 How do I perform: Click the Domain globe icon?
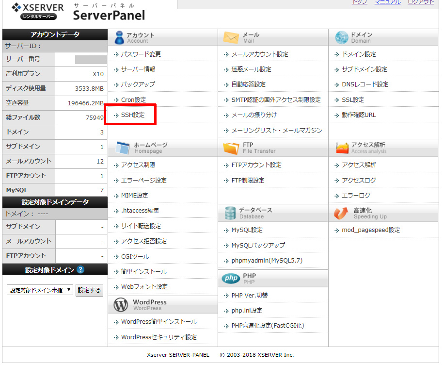coord(342,37)
